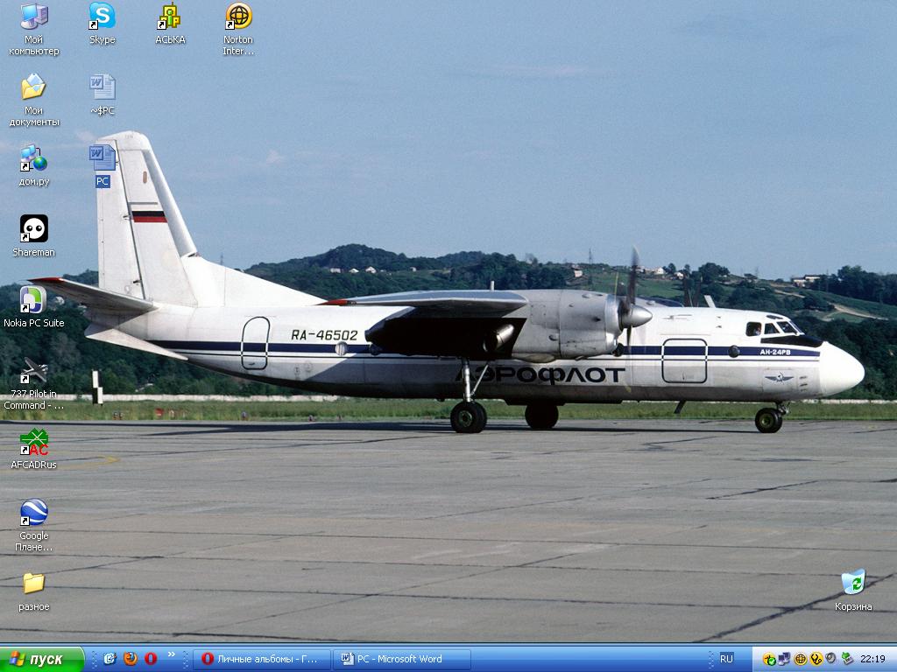Select the ~$PC Word temp file
The height and width of the screenshot is (672, 897).
pyautogui.click(x=102, y=94)
